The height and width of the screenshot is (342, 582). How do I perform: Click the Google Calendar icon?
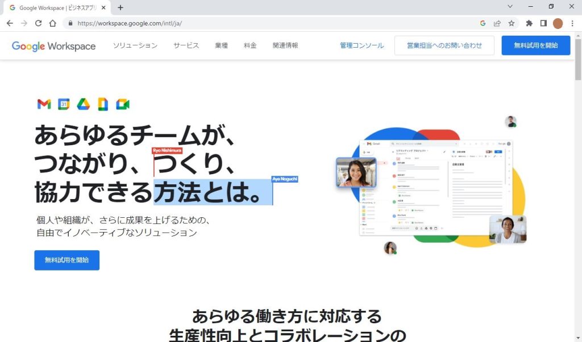(64, 104)
